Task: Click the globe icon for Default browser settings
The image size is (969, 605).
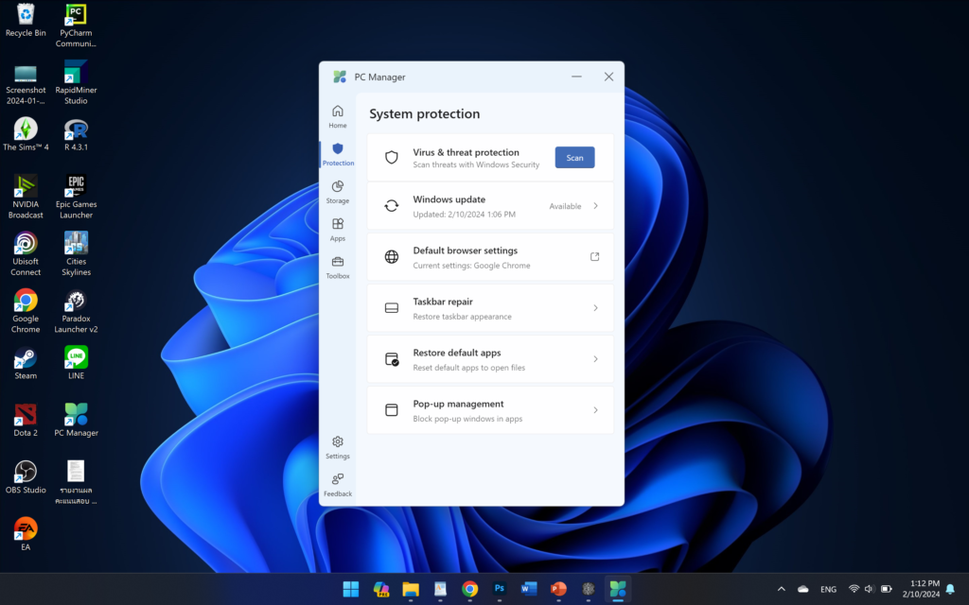Action: pyautogui.click(x=391, y=257)
